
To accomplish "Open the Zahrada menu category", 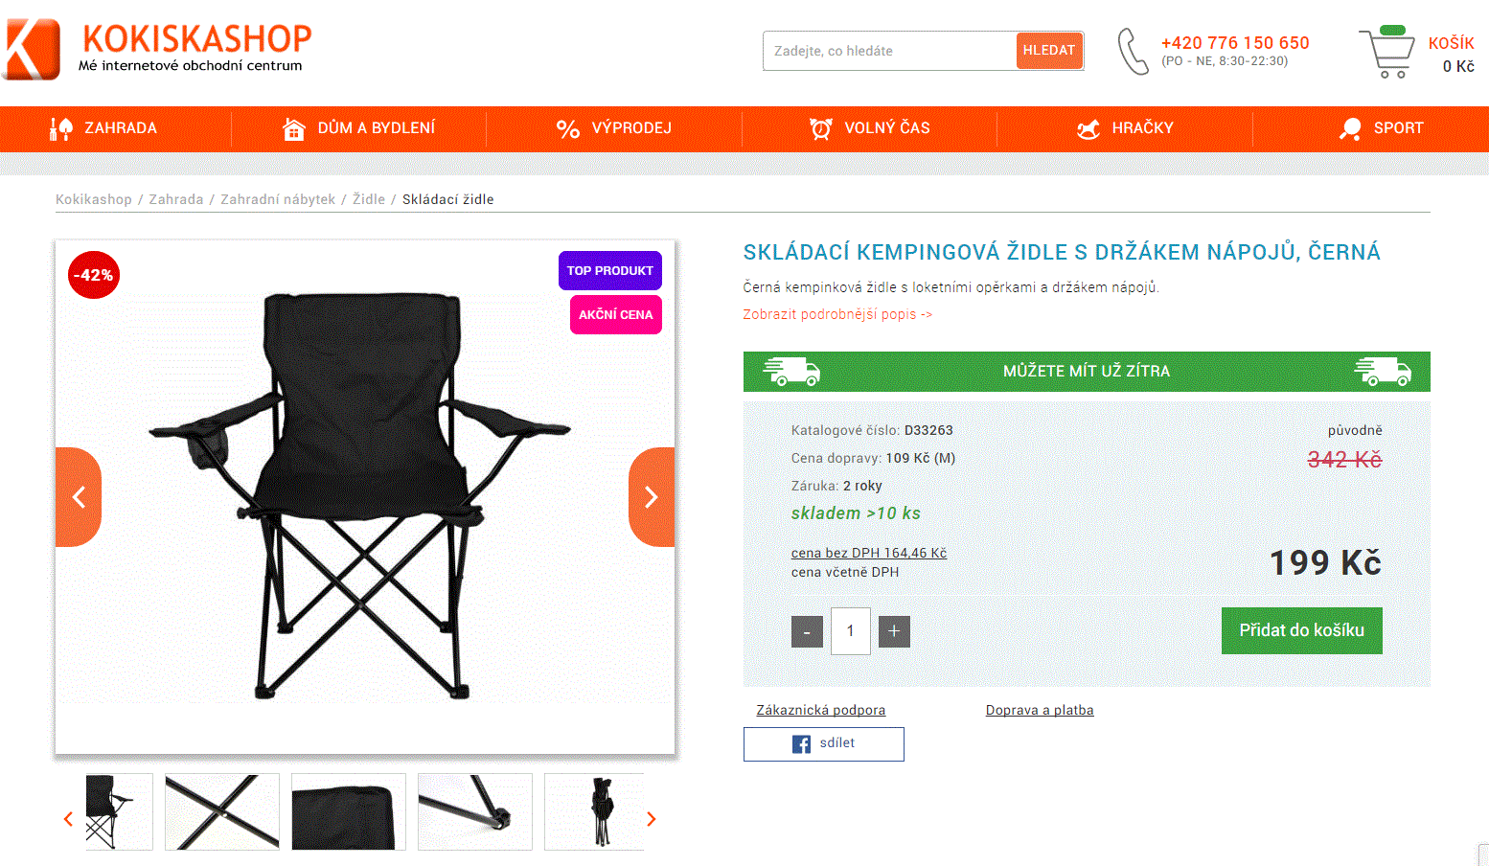I will tap(103, 128).
